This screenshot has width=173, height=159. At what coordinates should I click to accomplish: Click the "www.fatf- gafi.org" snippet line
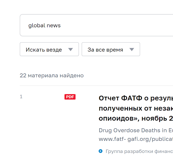click(x=136, y=139)
